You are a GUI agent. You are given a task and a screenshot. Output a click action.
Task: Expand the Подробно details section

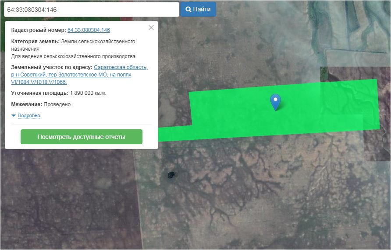pyautogui.click(x=28, y=115)
